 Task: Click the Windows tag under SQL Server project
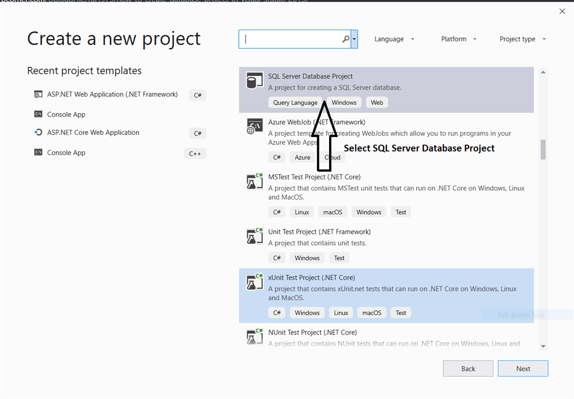(x=344, y=102)
